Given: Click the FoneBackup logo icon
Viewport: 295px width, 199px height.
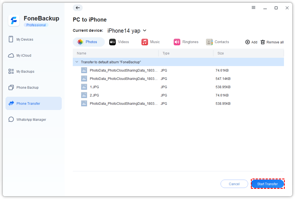Looking at the screenshot, I should pyautogui.click(x=14, y=20).
